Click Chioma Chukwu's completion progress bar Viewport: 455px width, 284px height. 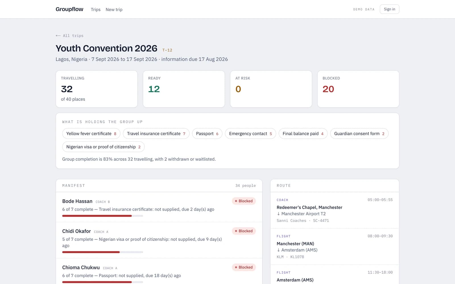(103, 282)
